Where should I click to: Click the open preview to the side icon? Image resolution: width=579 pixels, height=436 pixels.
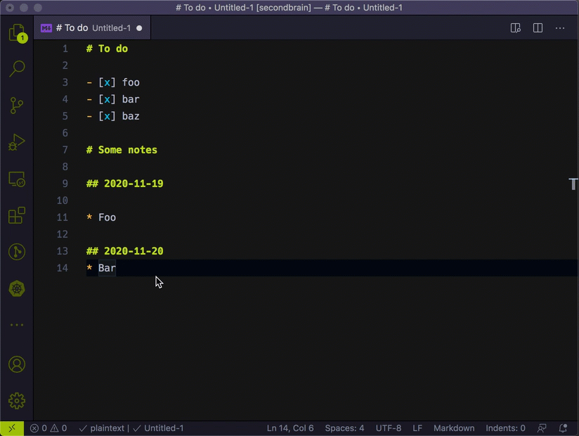pyautogui.click(x=515, y=28)
